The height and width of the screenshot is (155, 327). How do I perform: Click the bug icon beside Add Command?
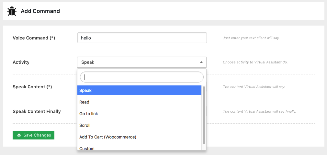(12, 11)
